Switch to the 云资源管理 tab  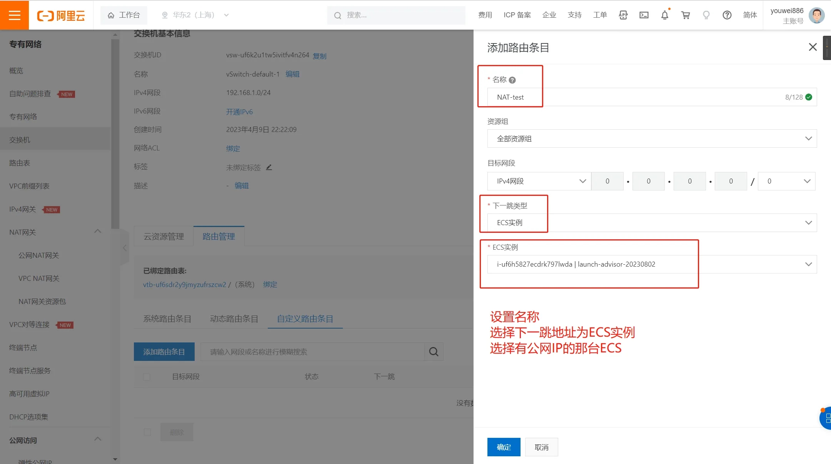[x=164, y=236]
